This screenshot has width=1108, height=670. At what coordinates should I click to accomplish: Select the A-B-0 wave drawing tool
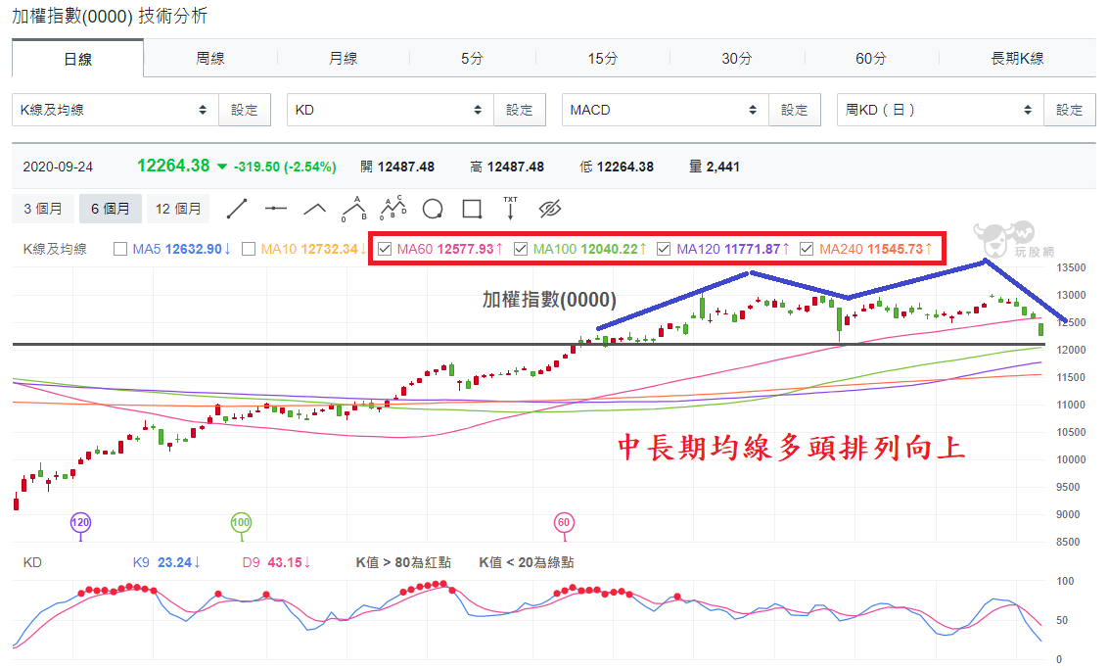pyautogui.click(x=354, y=209)
